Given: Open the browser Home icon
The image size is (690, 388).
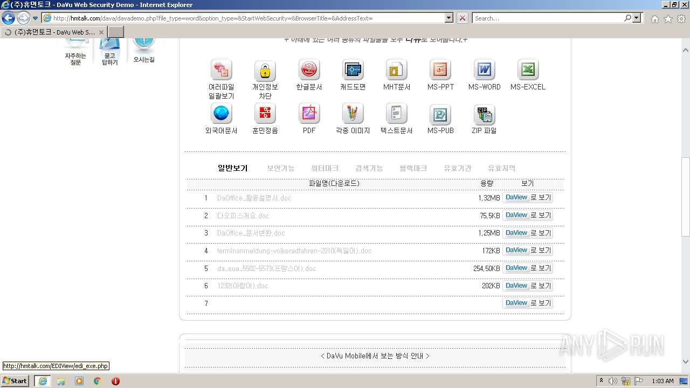Looking at the screenshot, I should pos(654,19).
